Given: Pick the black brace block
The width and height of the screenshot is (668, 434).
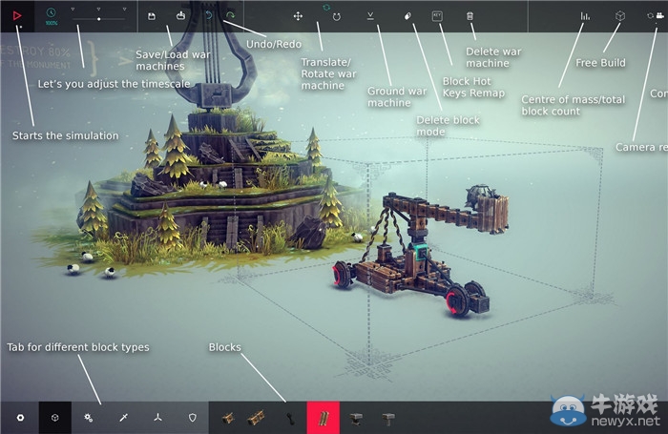Looking at the screenshot, I should (290, 419).
